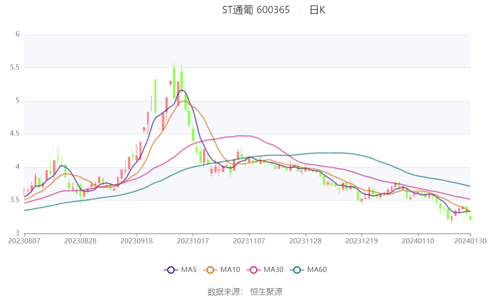Viewport: 490px width, 298px height.
Task: Select x-axis date label 20230918
Action: tap(137, 241)
